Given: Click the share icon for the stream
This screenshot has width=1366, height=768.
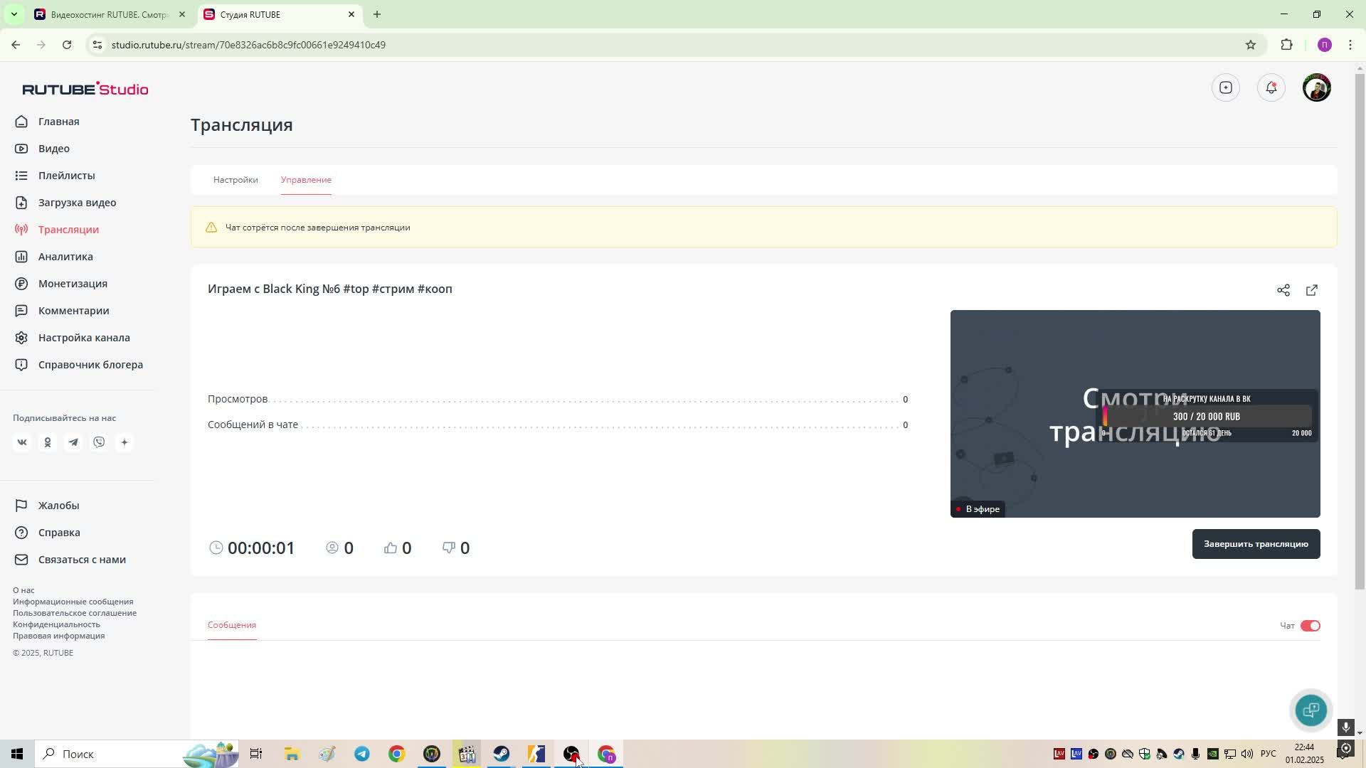Looking at the screenshot, I should (x=1283, y=290).
